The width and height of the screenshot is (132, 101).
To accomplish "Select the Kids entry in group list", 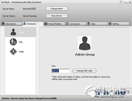I will click(20, 42).
